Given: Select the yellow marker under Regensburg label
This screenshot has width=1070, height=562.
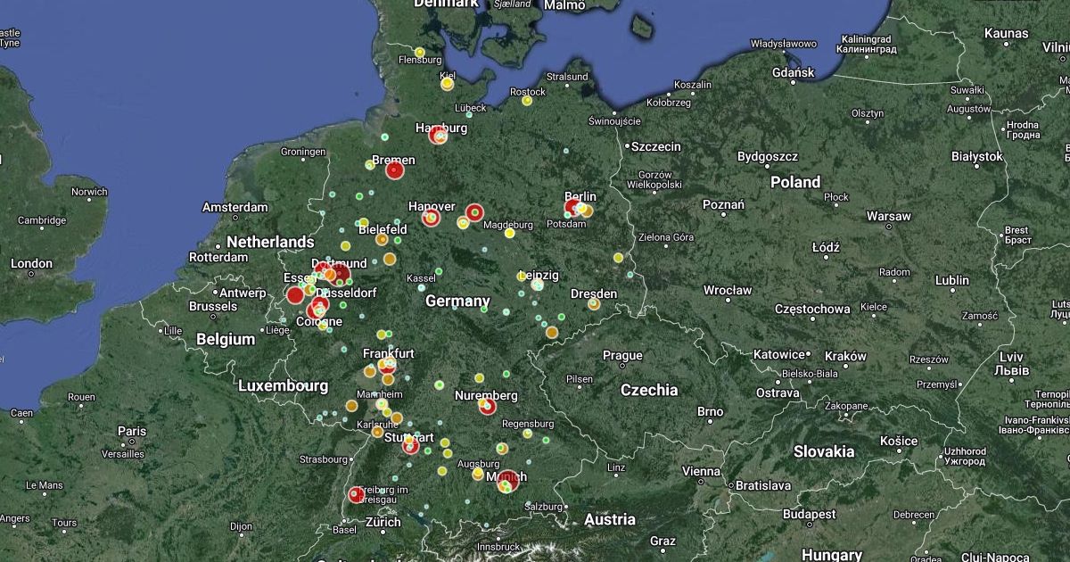Looking at the screenshot, I should click(528, 434).
